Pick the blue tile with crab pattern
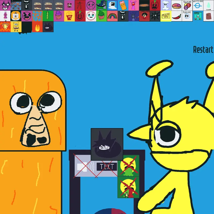 tap(16, 5)
